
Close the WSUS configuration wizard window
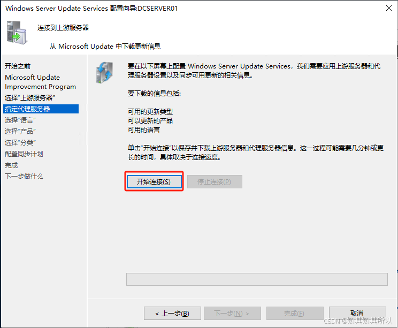coord(388,8)
